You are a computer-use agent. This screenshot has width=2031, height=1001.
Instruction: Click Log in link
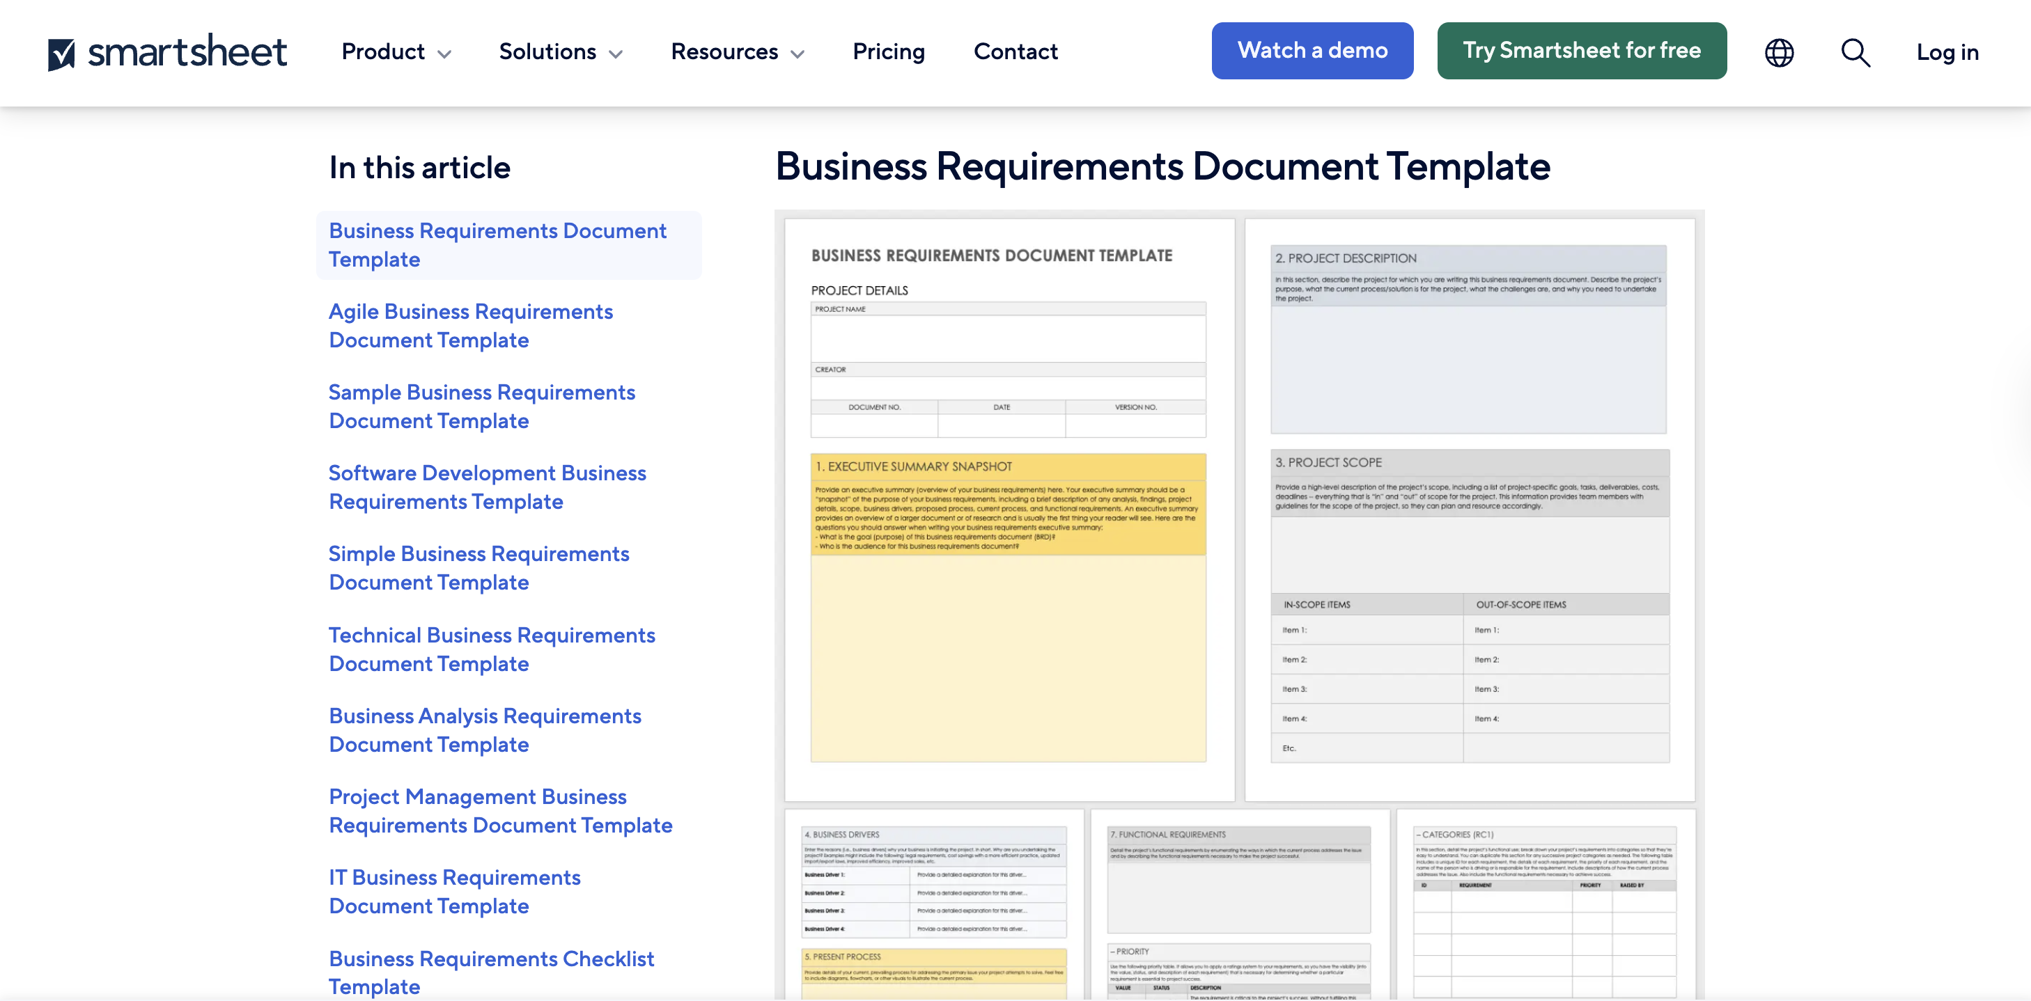pyautogui.click(x=1947, y=52)
